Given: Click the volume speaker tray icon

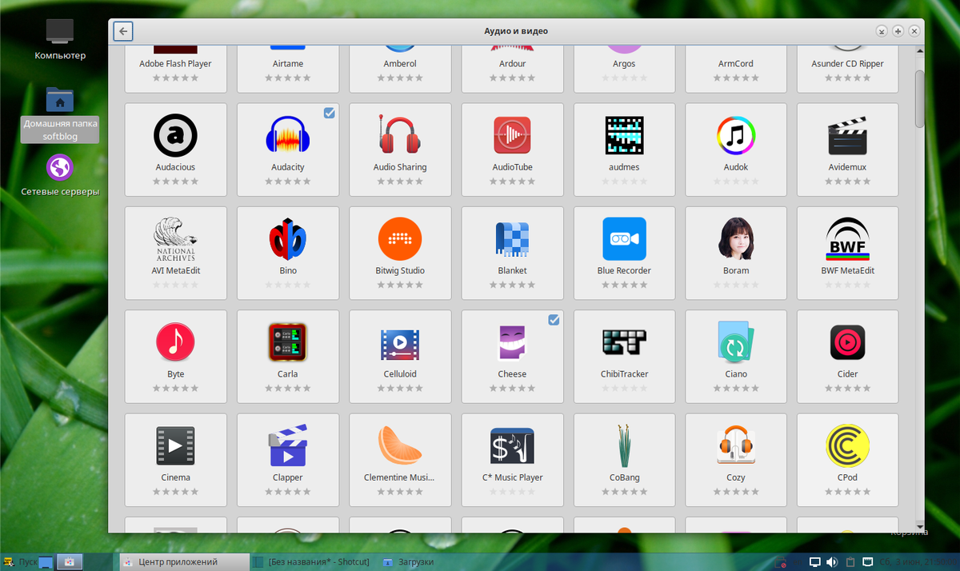Looking at the screenshot, I should [x=831, y=562].
